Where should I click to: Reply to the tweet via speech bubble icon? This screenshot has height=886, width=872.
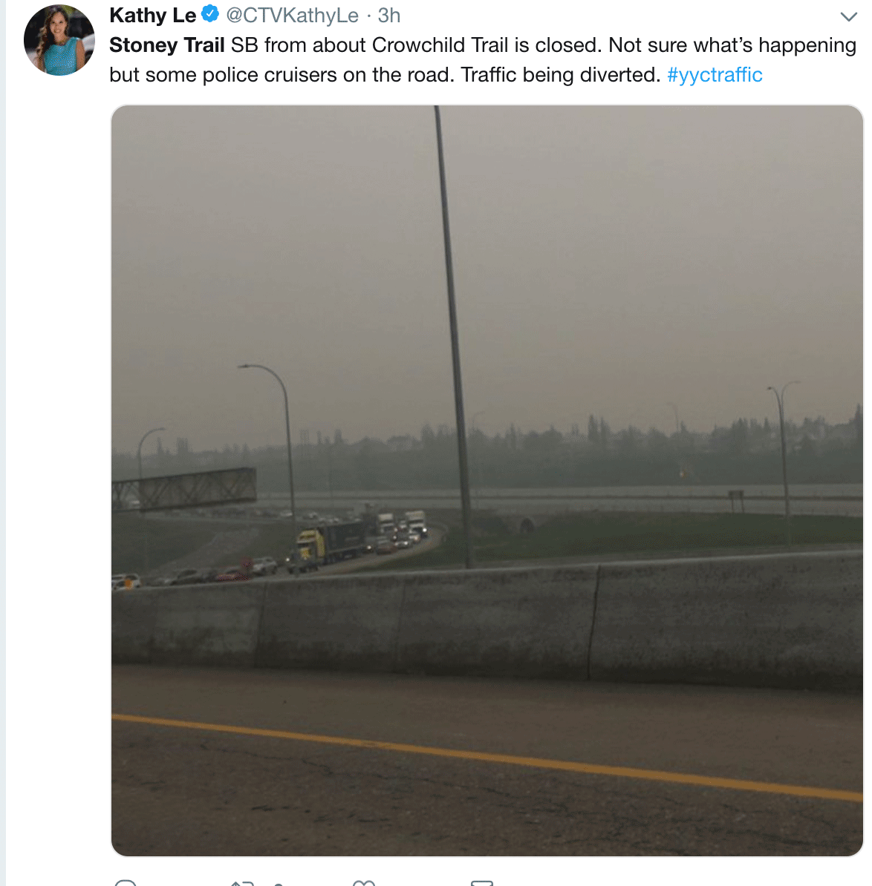[x=126, y=882]
